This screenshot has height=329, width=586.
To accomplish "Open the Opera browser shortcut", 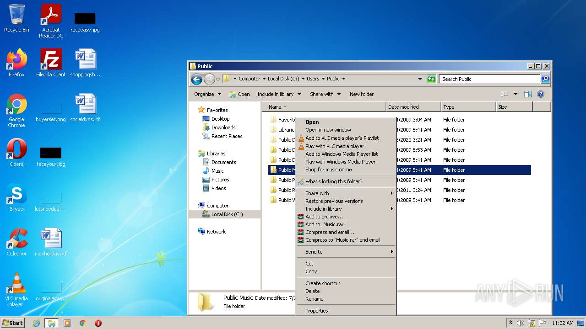I will point(16,153).
